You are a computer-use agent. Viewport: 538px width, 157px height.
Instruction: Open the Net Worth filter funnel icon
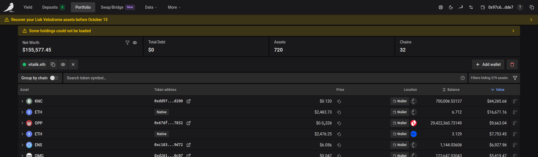point(127,43)
